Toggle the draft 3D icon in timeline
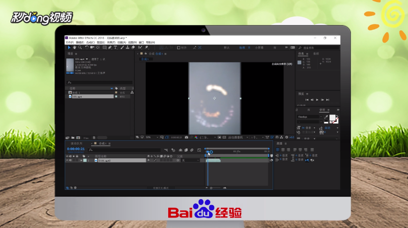Viewport: 408px width, 228px height. pos(173,150)
